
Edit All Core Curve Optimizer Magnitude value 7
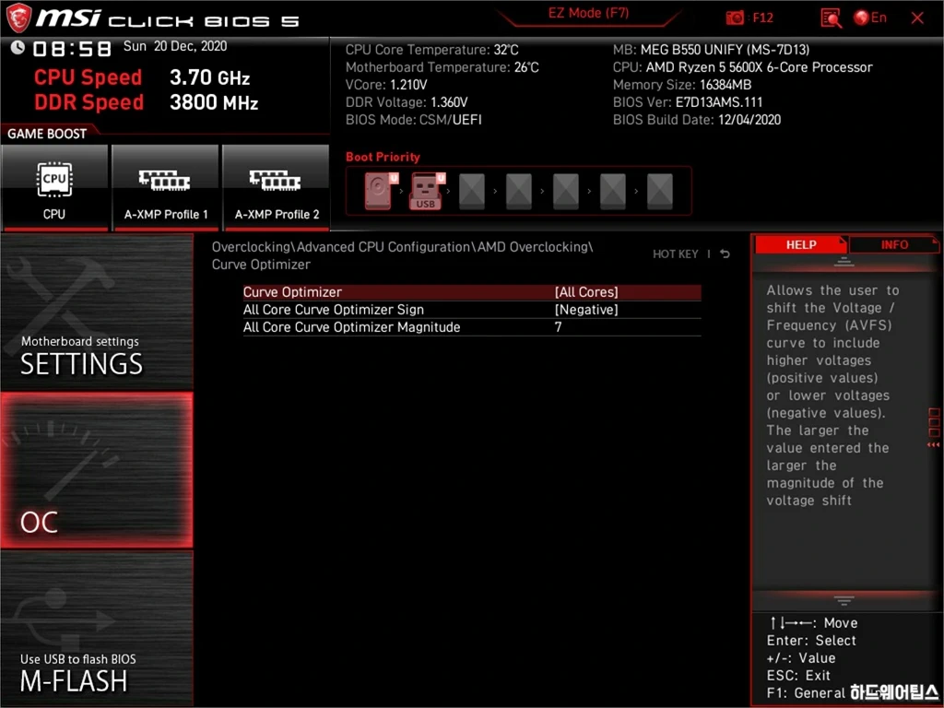pos(472,327)
